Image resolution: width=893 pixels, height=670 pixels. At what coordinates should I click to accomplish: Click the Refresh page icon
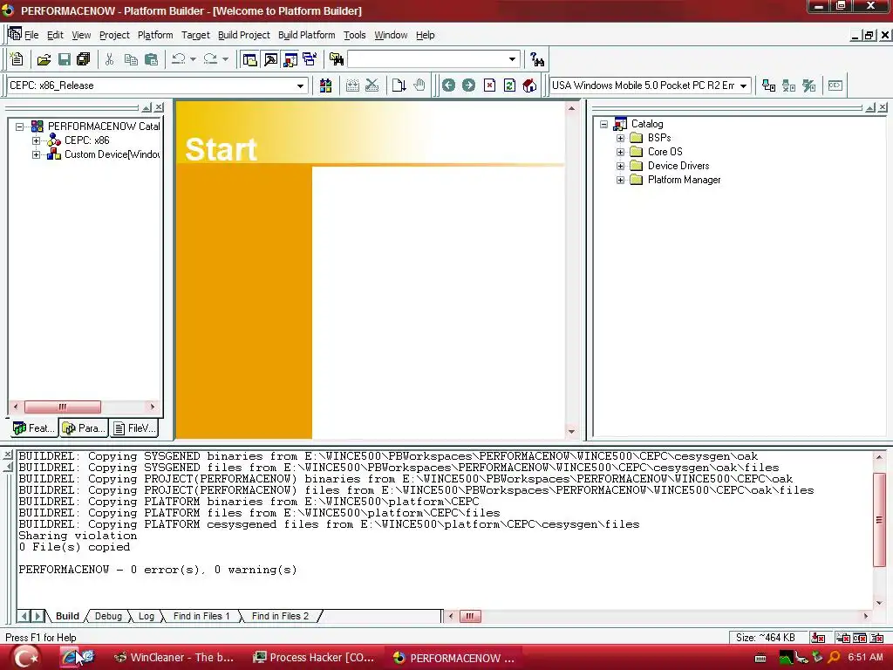tap(509, 85)
